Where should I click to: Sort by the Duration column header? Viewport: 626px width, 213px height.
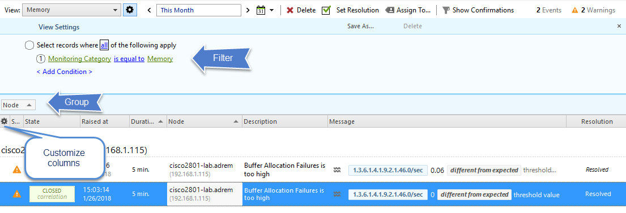(x=148, y=121)
